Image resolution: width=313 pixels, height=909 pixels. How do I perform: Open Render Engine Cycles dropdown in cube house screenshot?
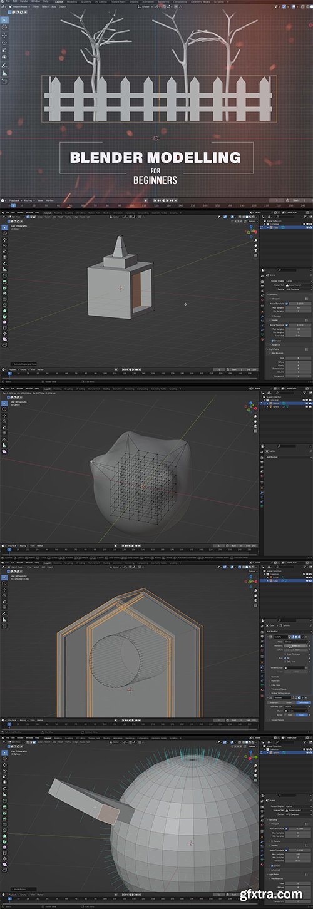[299, 281]
